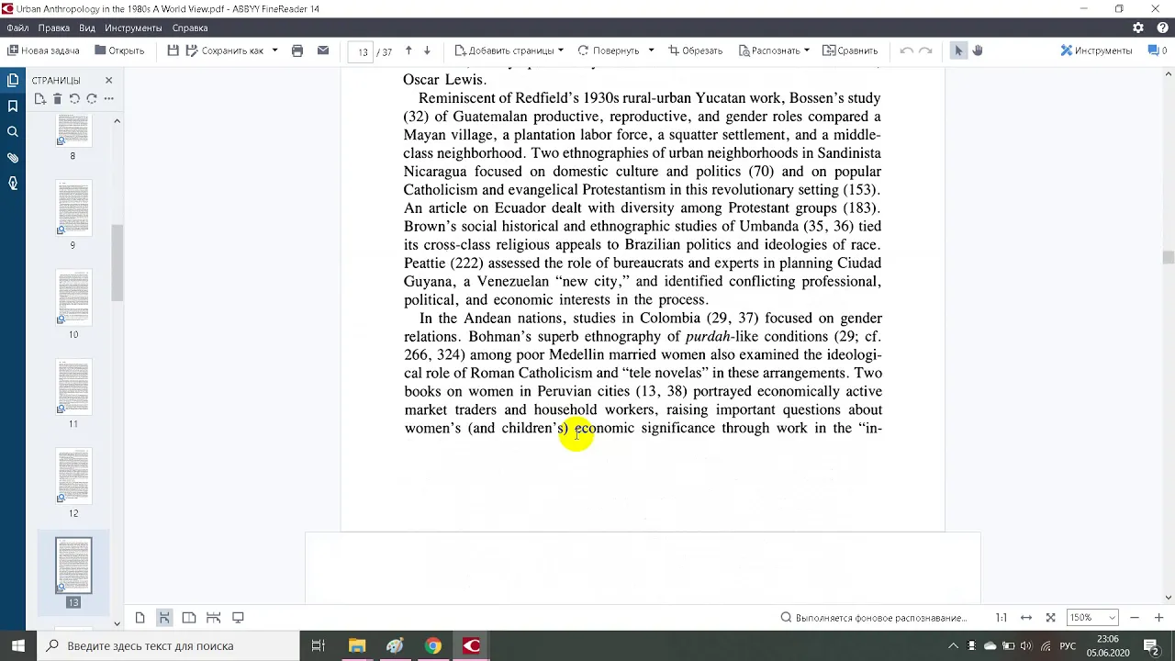
Task: Close the СТРАНИЦЫ panel
Action: click(x=108, y=81)
